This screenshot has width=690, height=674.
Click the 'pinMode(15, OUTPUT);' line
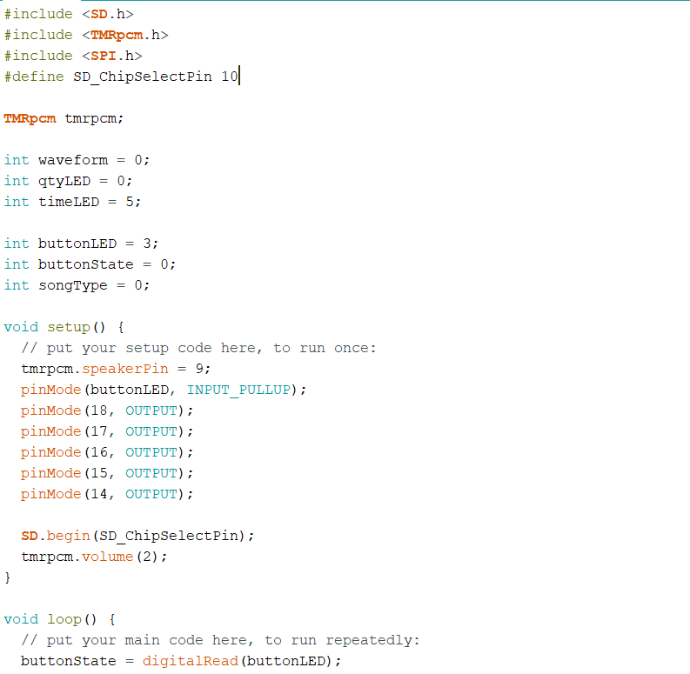tap(107, 473)
